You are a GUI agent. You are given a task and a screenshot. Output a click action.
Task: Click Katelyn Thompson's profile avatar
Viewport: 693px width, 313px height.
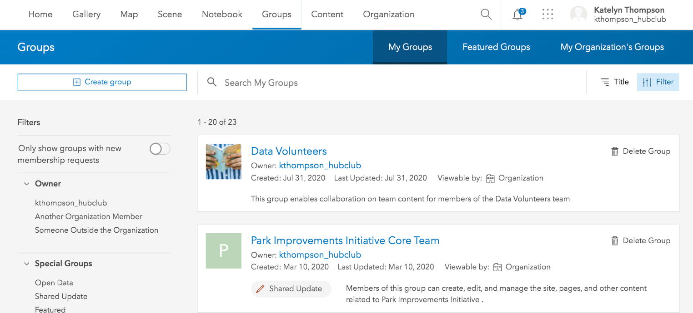(578, 14)
